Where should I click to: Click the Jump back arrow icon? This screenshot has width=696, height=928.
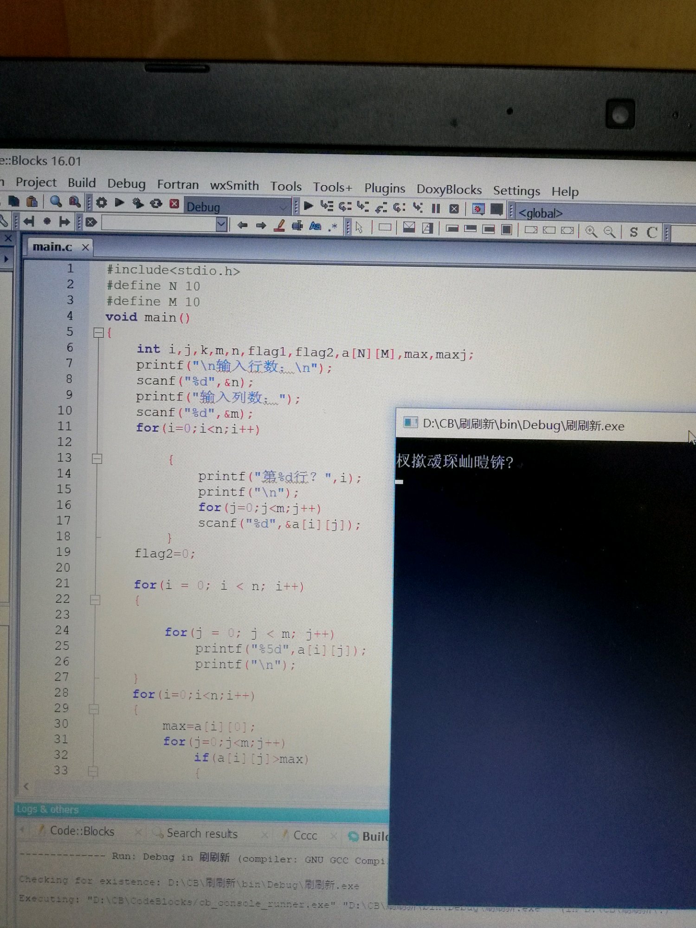tap(242, 226)
